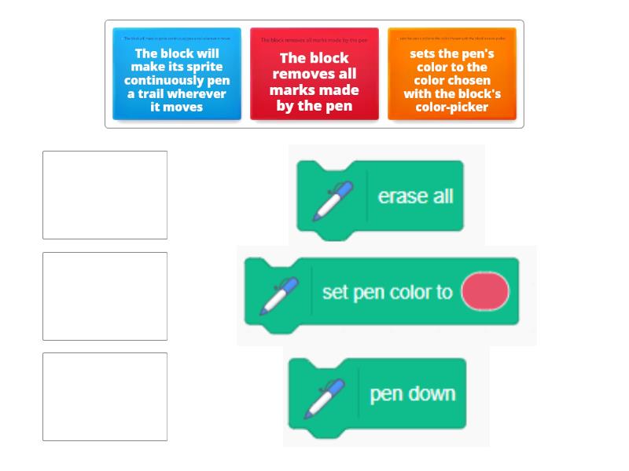Click the green area right of set pen color swatch
This screenshot has height=471, width=629.
coord(514,291)
